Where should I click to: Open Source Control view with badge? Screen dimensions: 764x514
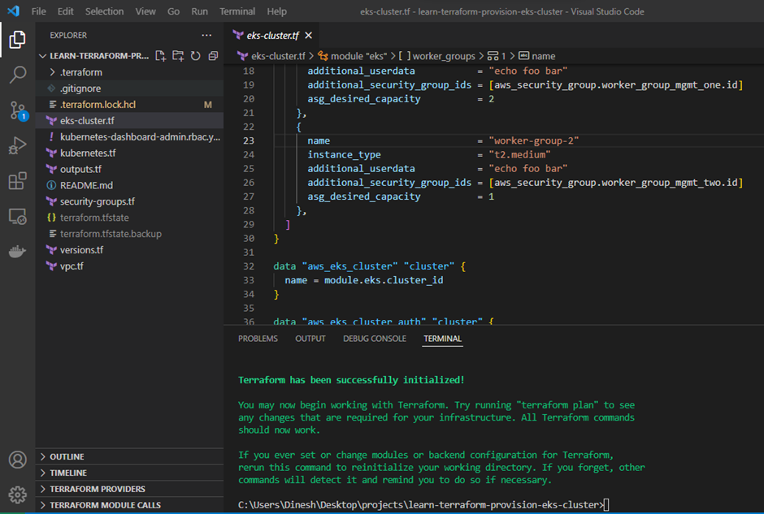tap(17, 110)
